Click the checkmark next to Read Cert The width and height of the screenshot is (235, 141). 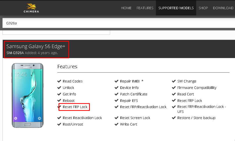tap(174, 94)
